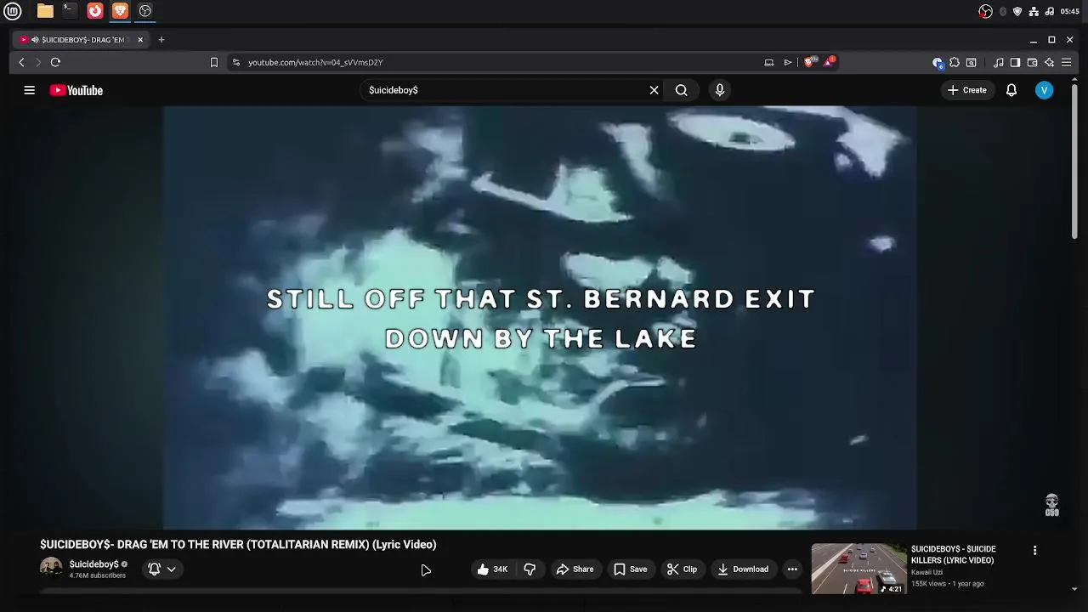1088x612 pixels.
Task: Open the Leo AI sparkle icon
Action: coord(1049,62)
